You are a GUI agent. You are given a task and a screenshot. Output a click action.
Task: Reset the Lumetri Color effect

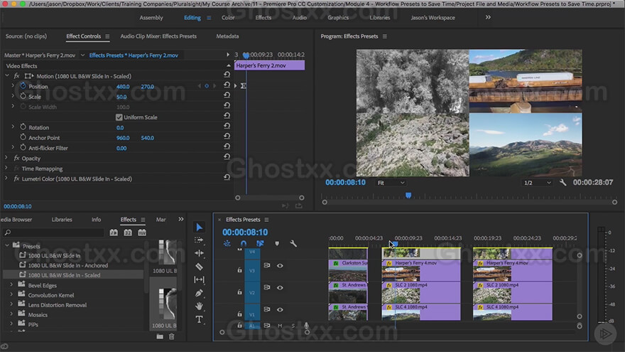coord(227,177)
